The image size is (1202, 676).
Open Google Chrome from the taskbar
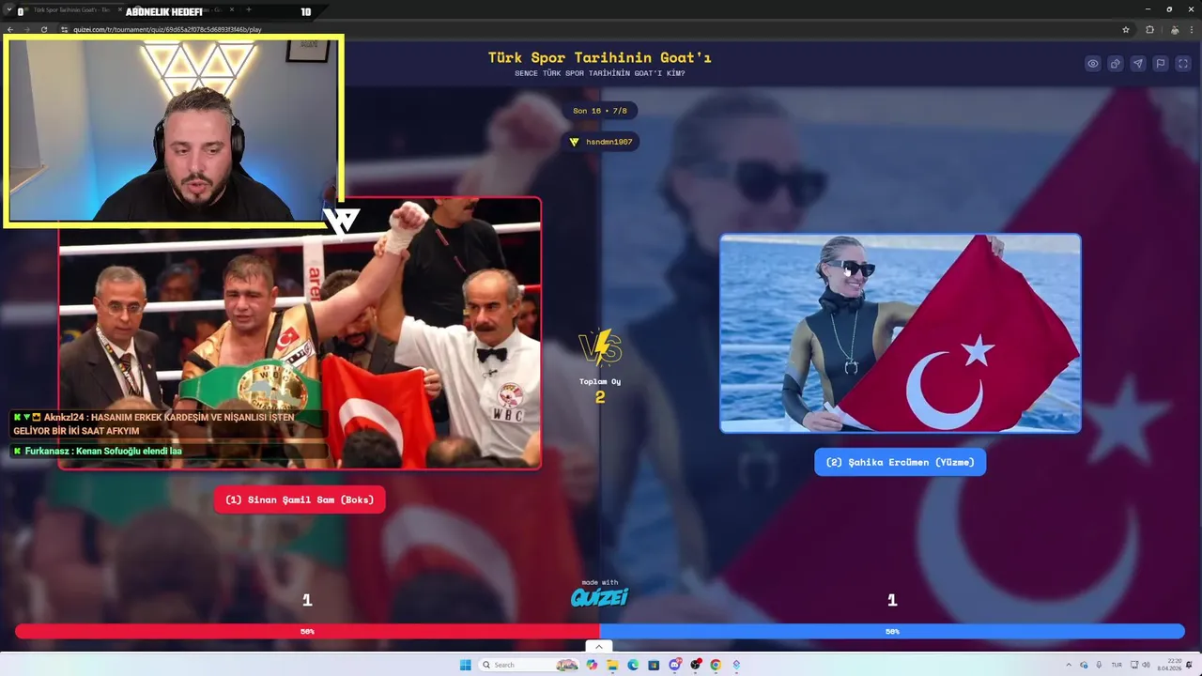point(716,665)
